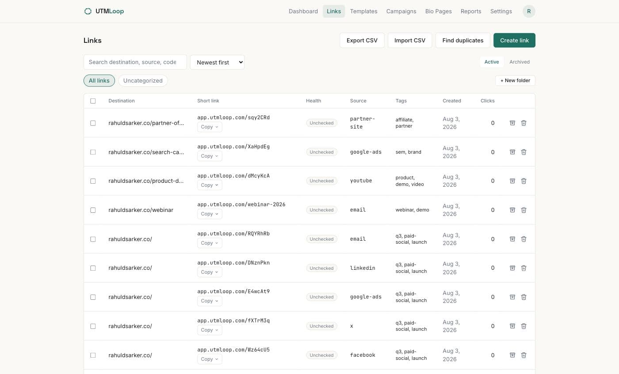This screenshot has width=619, height=374.
Task: Open the Campaigns nav item
Action: [401, 11]
